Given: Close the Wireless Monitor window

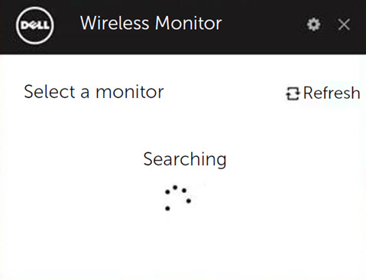Looking at the screenshot, I should (x=344, y=24).
